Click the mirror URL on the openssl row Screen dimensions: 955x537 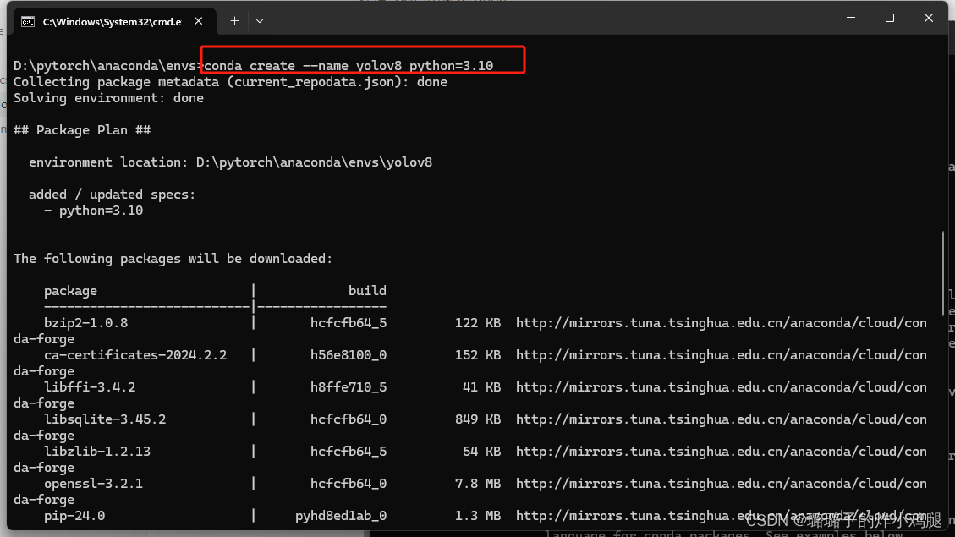(722, 484)
